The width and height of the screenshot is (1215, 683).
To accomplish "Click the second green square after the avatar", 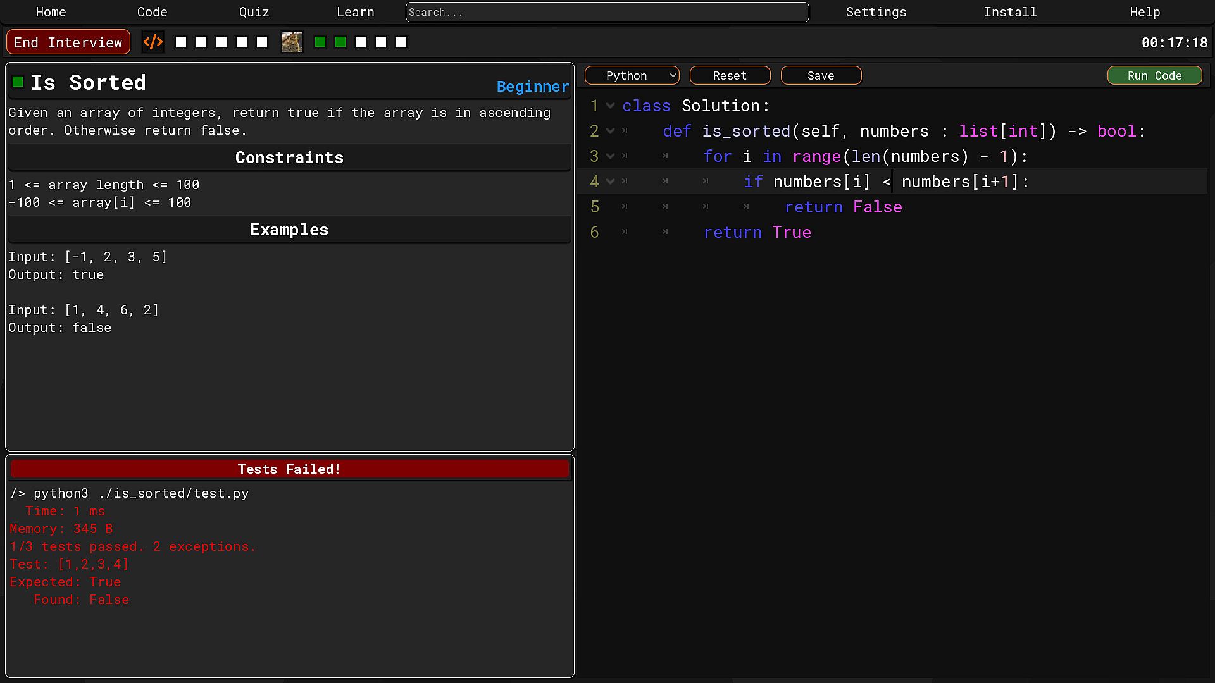I will coord(340,42).
